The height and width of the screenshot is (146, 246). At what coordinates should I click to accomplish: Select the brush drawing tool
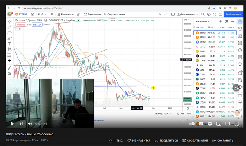click(9, 38)
